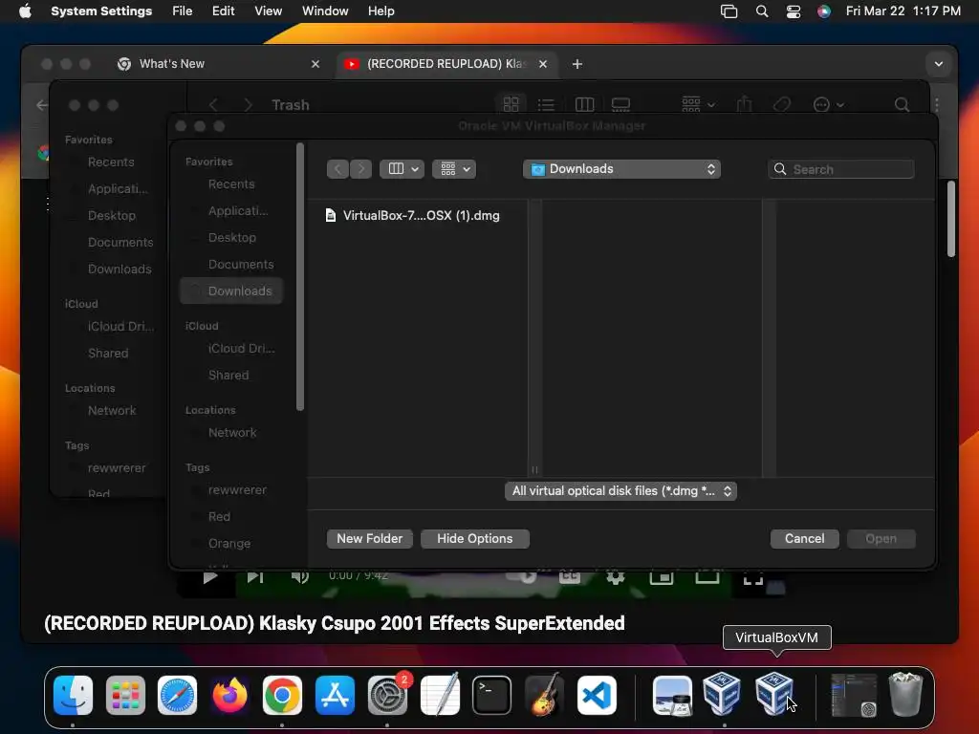Screen dimensions: 979x734
Task: Open the Apple menu
Action: coord(25,11)
